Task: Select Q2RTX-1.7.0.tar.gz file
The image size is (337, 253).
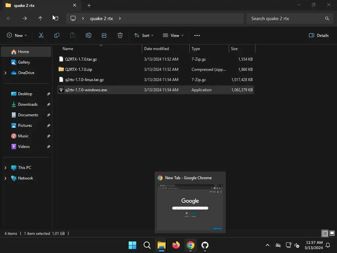Action: 156,59
